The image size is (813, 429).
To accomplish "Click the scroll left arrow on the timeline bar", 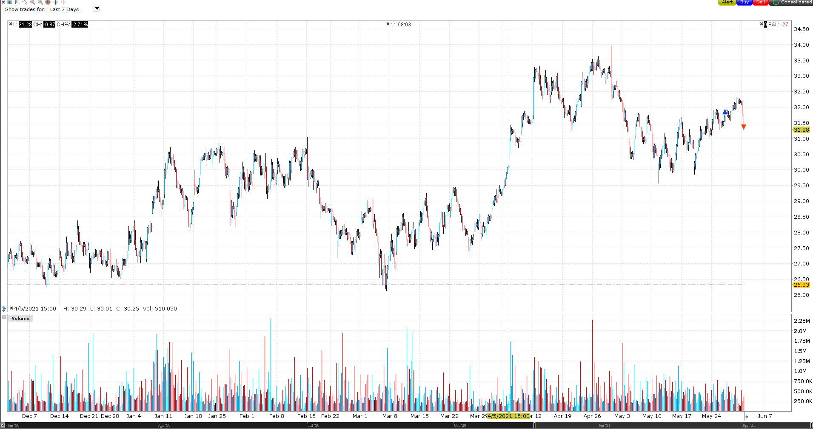I will tap(3, 426).
